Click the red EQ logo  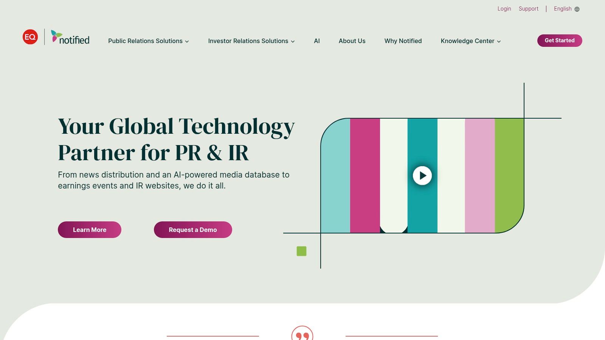[30, 37]
